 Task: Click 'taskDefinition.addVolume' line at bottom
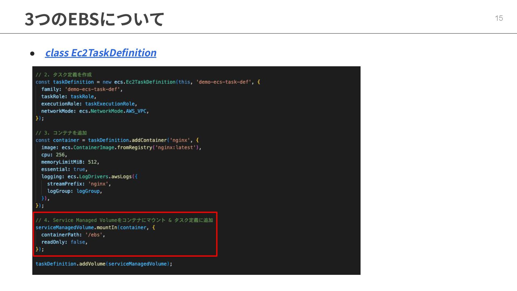coord(104,264)
